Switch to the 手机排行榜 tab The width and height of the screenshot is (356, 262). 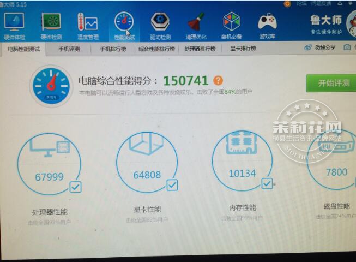click(x=113, y=49)
